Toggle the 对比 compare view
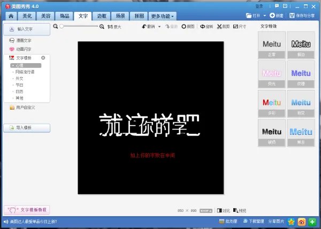This screenshot has height=229, width=321. pyautogui.click(x=223, y=211)
